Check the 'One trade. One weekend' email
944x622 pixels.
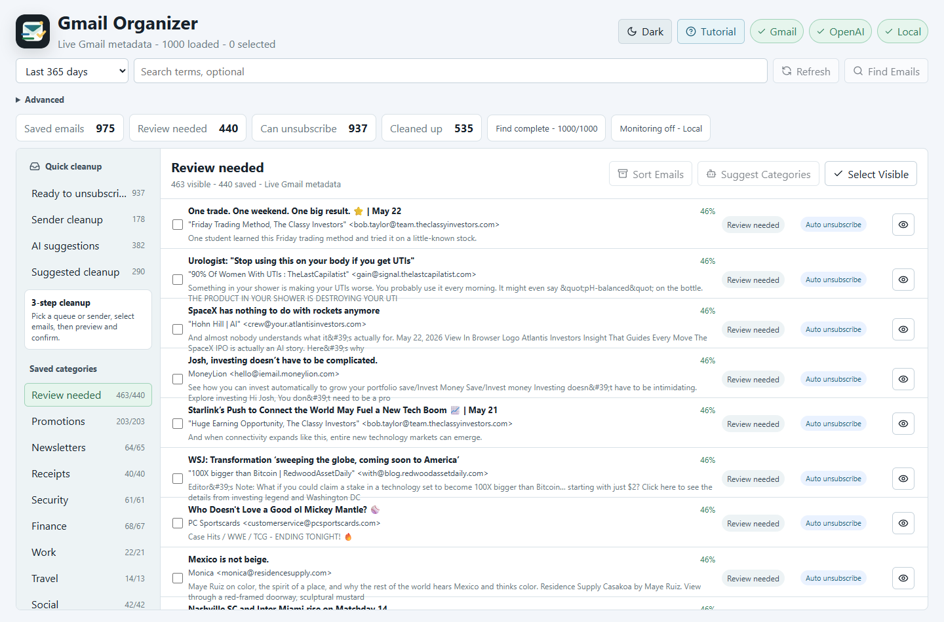tap(178, 225)
